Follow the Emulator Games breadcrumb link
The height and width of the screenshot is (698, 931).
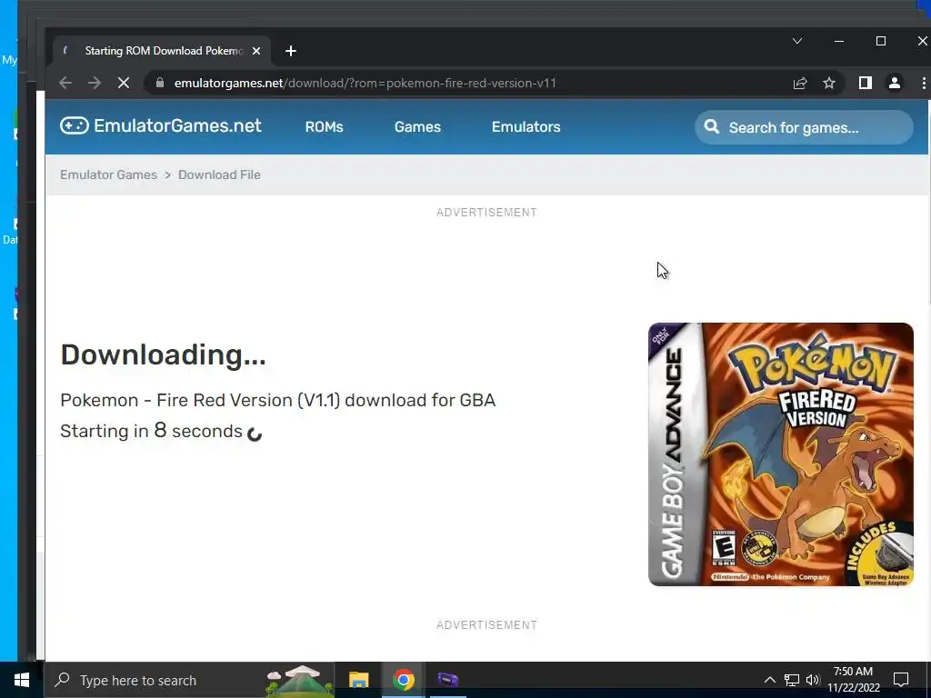(109, 175)
